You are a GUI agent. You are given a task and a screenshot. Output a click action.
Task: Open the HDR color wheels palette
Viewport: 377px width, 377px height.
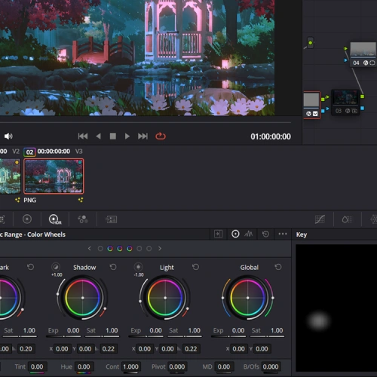[55, 219]
